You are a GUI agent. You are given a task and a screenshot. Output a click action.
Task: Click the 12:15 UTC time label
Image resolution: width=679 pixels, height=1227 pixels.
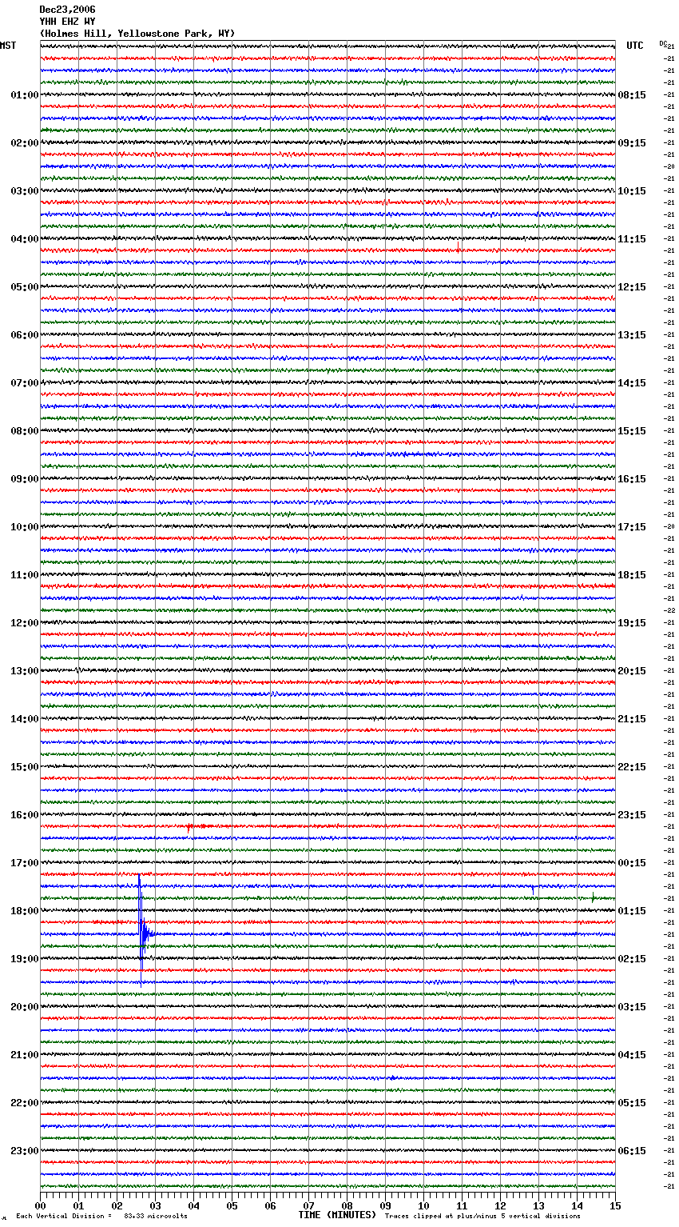[x=632, y=287]
